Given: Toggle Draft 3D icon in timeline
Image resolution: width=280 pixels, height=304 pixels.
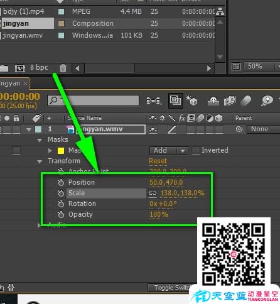Looking at the screenshot, I should (x=191, y=100).
